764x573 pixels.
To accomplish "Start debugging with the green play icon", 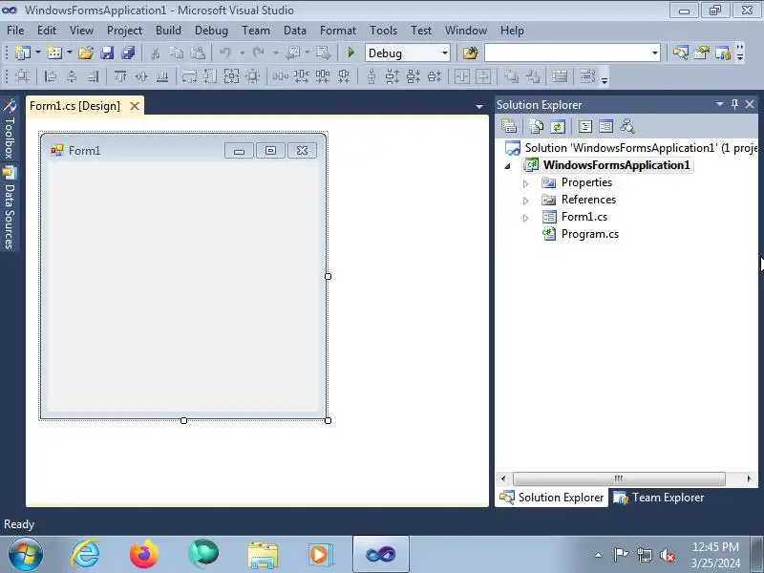I will [350, 53].
